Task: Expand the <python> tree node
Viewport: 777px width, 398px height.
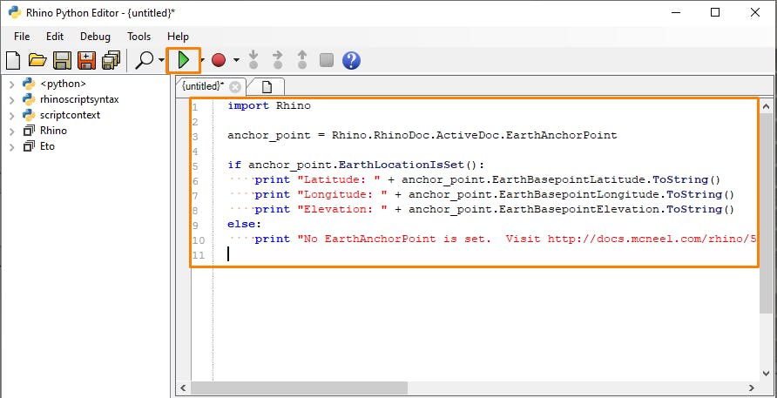Action: pyautogui.click(x=12, y=84)
